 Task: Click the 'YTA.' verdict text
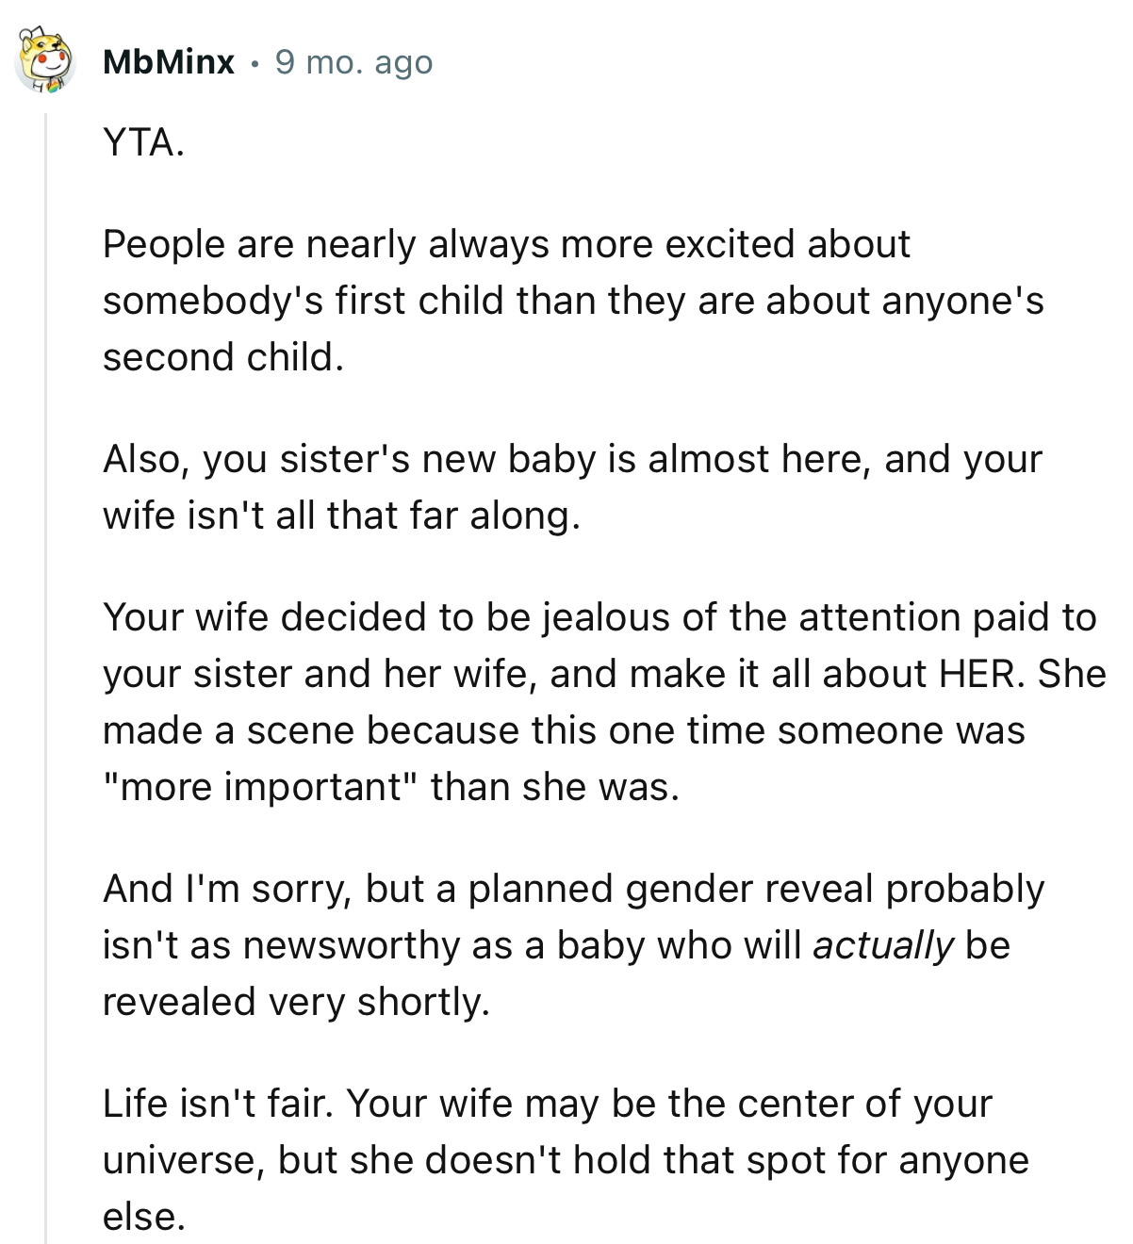pos(141,141)
